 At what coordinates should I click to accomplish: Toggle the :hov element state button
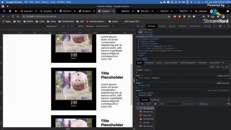212,67
